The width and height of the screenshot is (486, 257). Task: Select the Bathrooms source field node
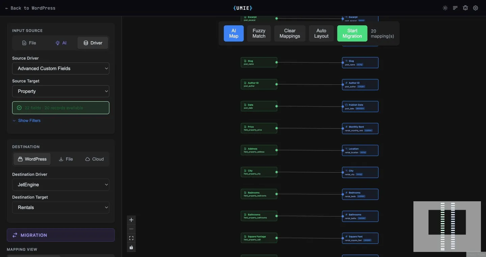259,216
